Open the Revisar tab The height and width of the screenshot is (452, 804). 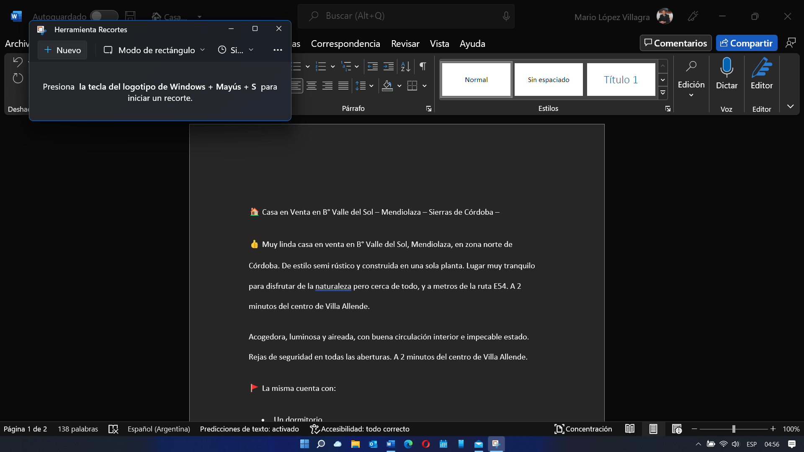[405, 44]
